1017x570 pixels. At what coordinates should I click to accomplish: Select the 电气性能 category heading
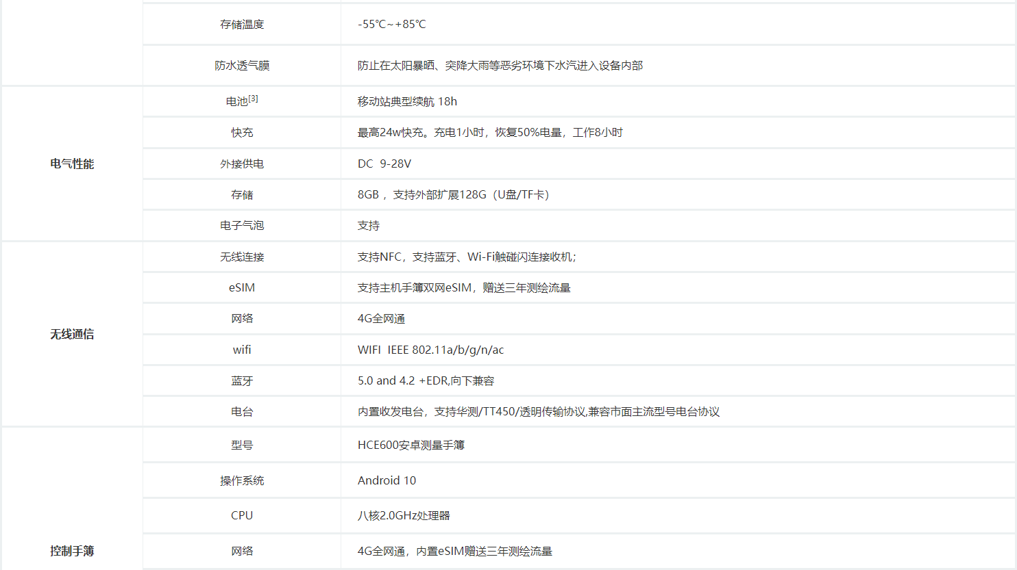pyautogui.click(x=72, y=164)
